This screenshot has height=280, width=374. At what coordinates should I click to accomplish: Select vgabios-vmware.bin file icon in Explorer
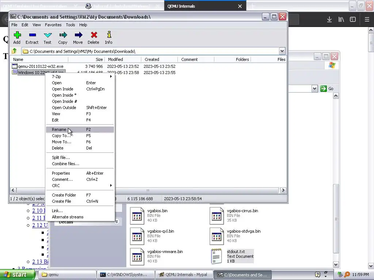137,257
